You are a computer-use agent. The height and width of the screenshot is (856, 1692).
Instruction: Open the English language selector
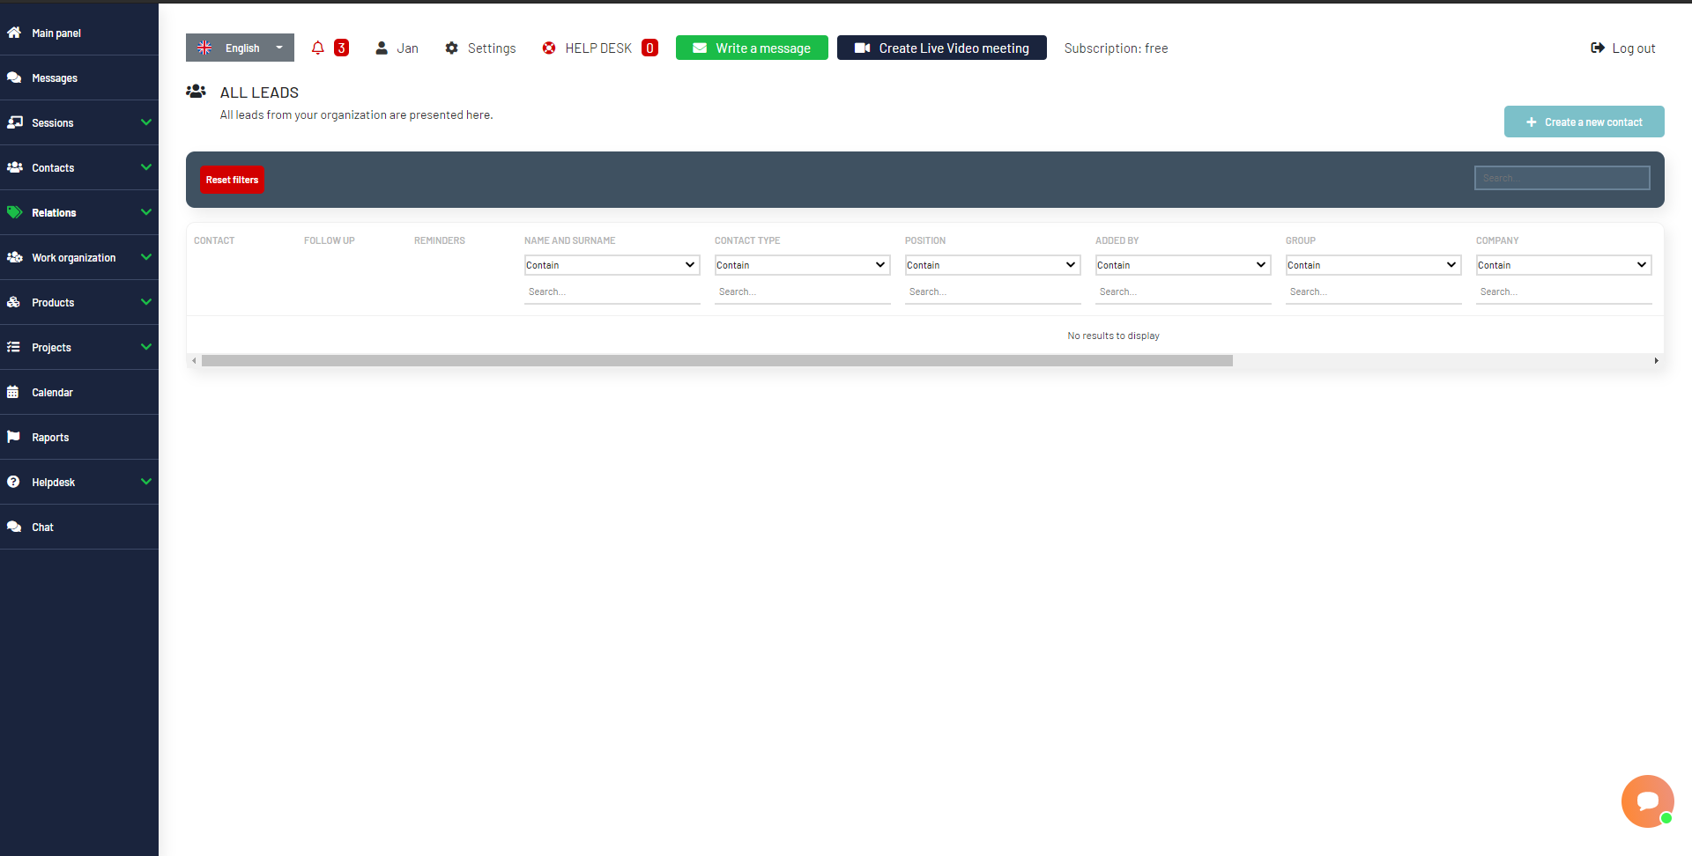(239, 48)
